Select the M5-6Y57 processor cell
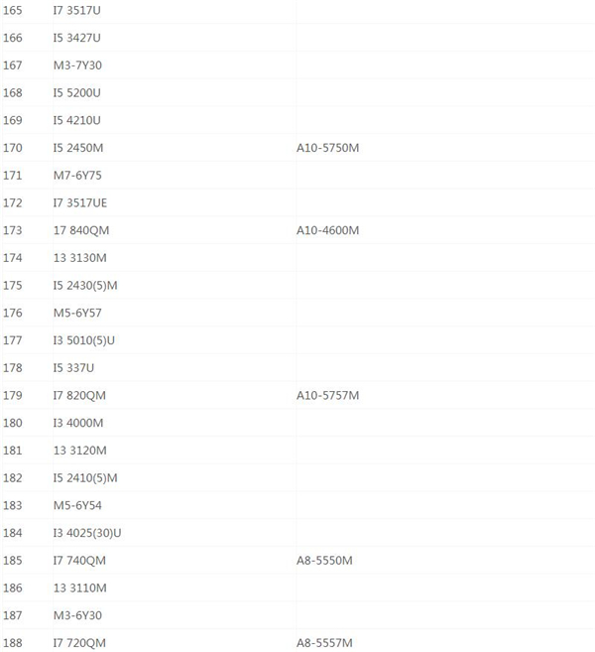Viewport: 595px width, 652px height. coord(77,314)
